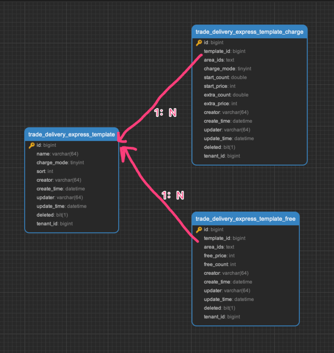This screenshot has width=334, height=353.
Task: Click the name: varchar(64) column
Action: tap(57, 154)
